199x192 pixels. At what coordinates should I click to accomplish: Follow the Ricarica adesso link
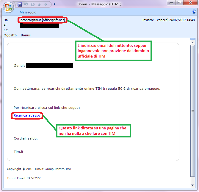coord(27,115)
